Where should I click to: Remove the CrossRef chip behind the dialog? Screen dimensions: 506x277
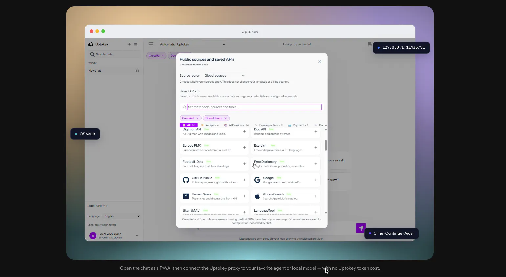163,56
